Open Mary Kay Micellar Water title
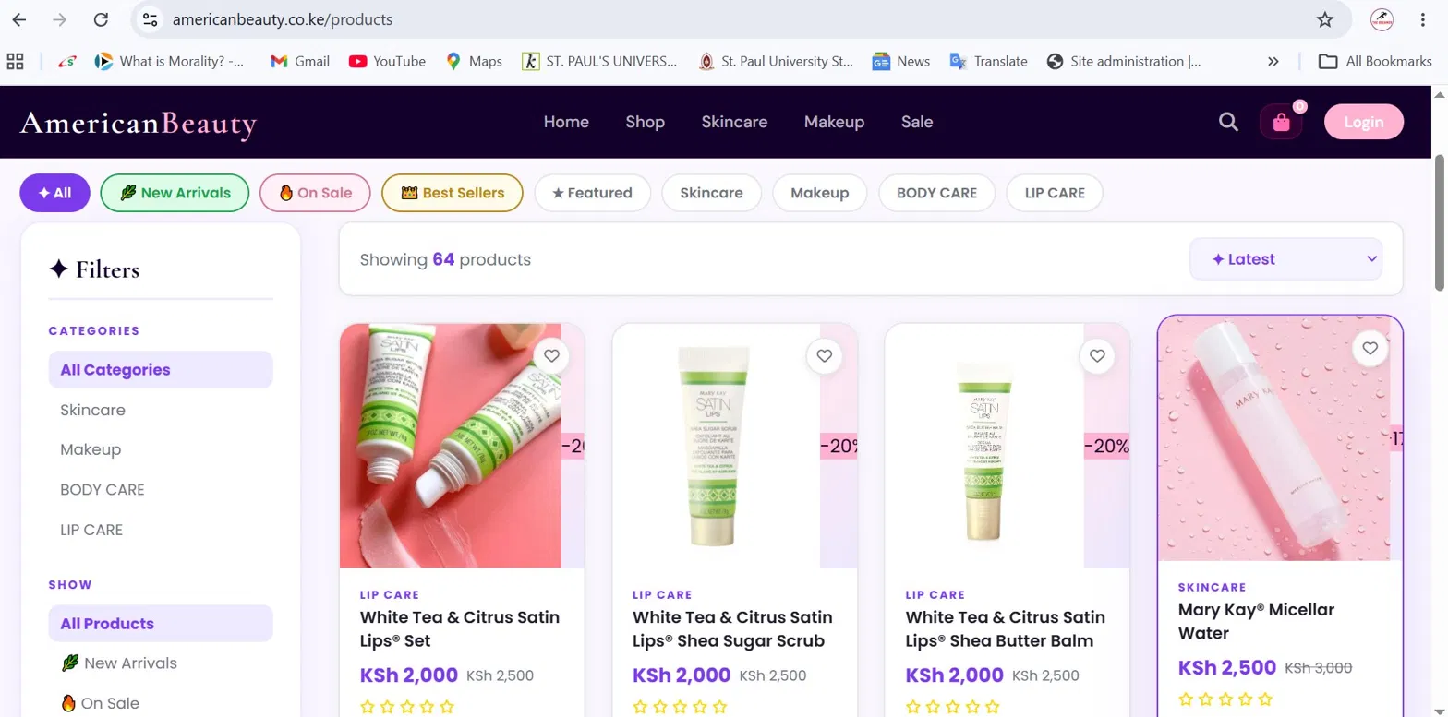The height and width of the screenshot is (717, 1448). (1256, 622)
